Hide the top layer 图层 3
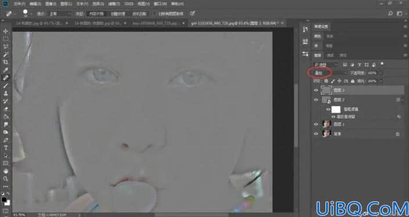Viewport: 409px width, 217px height. (316, 90)
